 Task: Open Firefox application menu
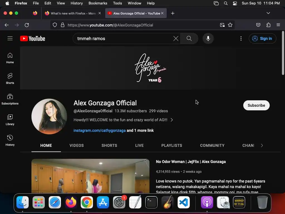pos(278,25)
